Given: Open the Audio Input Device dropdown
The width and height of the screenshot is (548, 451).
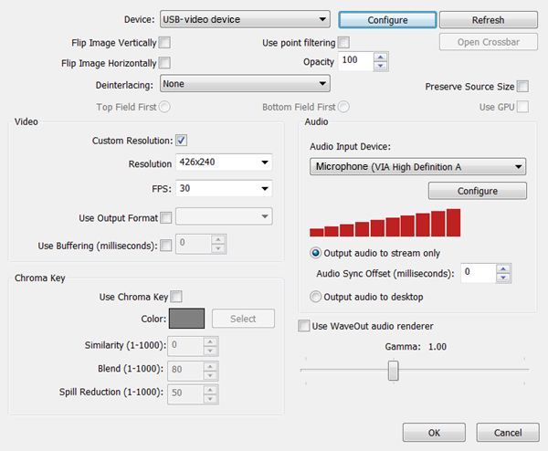Looking at the screenshot, I should coord(417,167).
